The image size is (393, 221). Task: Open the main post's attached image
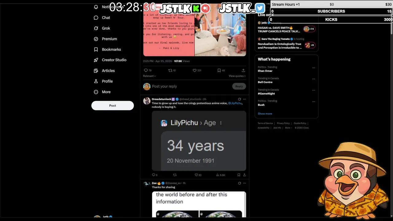(195, 30)
